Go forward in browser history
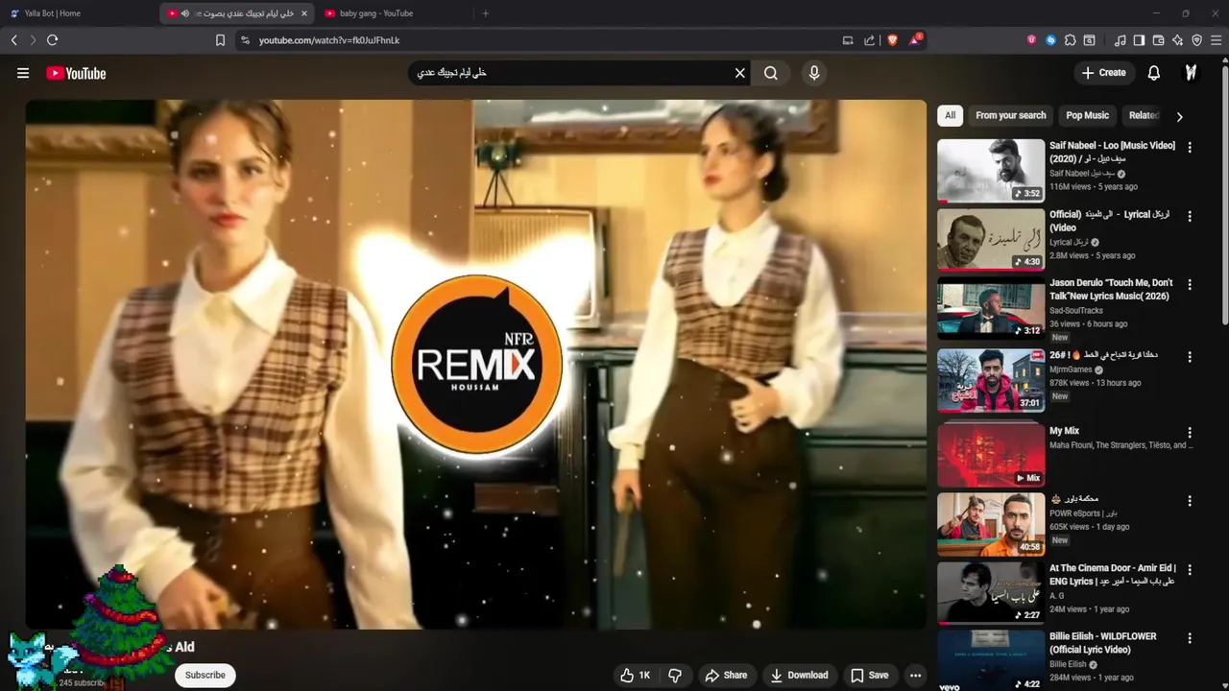The height and width of the screenshot is (691, 1229). 33,40
